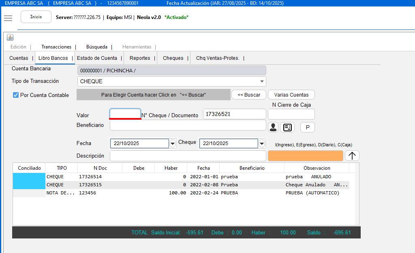Click the Varias Cuentas button
This screenshot has width=415, height=253.
point(291,95)
